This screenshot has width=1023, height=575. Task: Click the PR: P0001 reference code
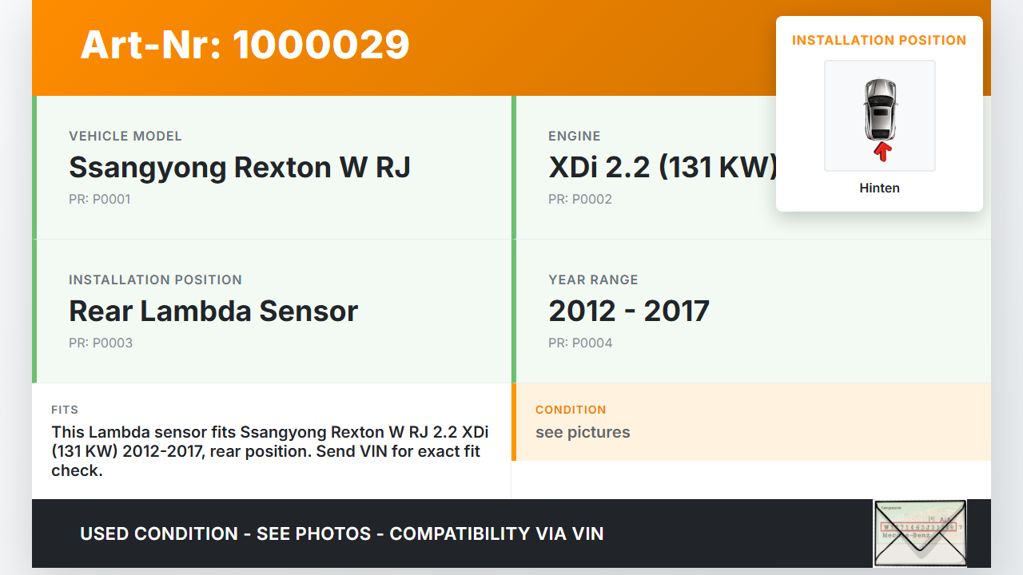pyautogui.click(x=99, y=200)
